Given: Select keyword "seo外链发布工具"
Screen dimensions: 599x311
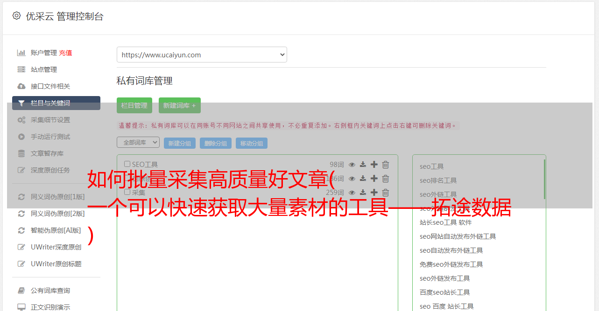Looking at the screenshot, I should [x=444, y=278].
